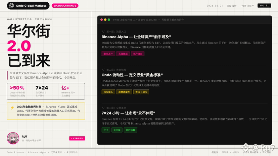Click the green T+0 tag
278x156 pixels.
106,130
